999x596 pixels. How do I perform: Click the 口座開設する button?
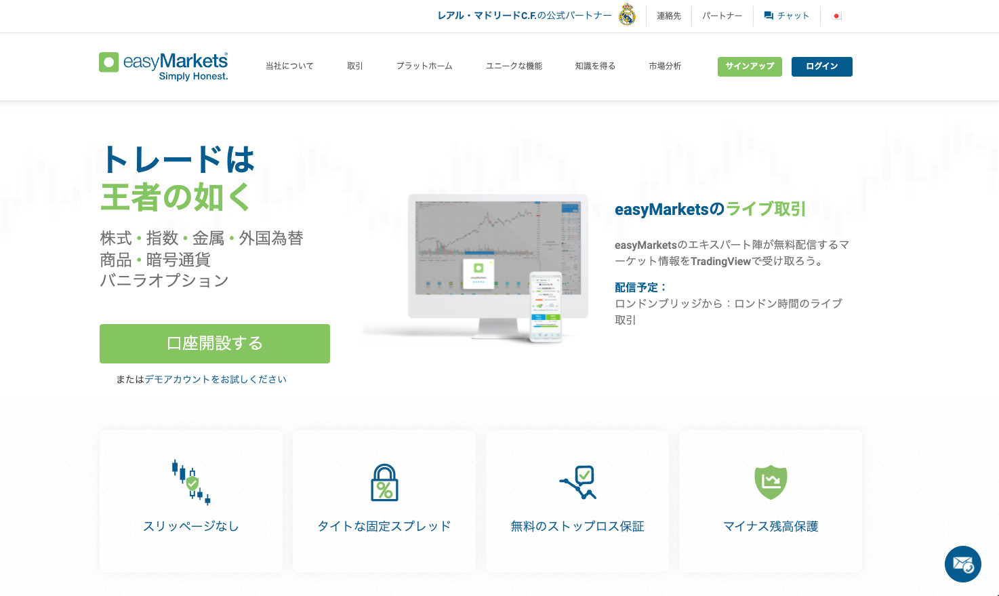tap(215, 344)
